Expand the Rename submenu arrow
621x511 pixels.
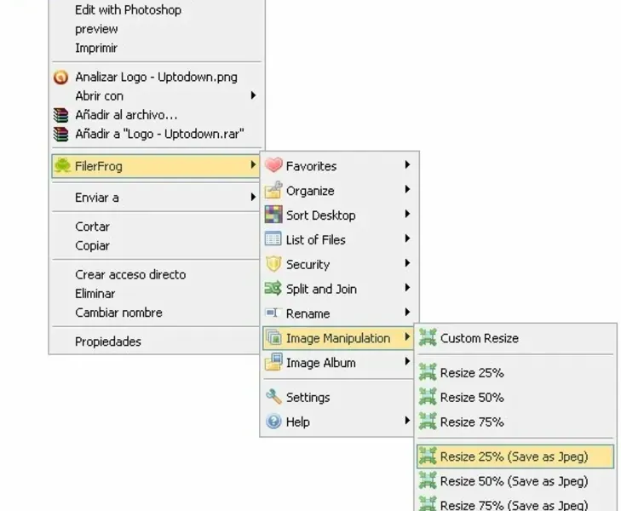(408, 313)
